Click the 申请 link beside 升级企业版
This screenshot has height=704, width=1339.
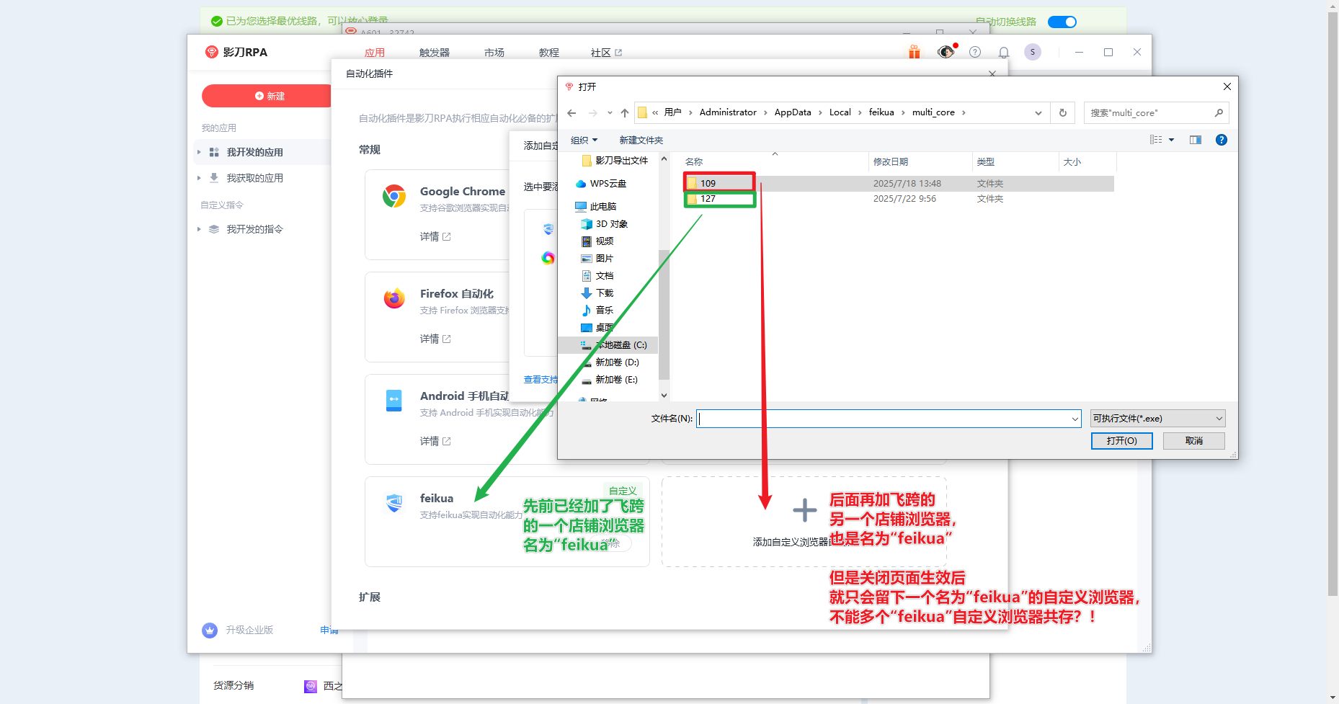(x=329, y=631)
